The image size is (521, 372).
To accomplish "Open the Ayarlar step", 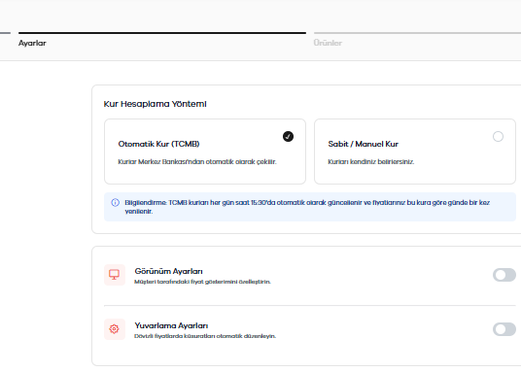I will tap(32, 43).
